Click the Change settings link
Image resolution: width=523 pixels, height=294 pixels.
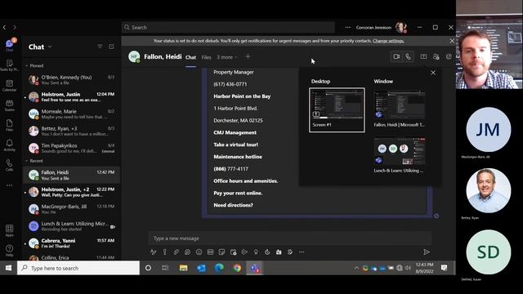(x=388, y=41)
